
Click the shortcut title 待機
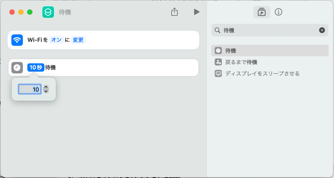pyautogui.click(x=65, y=12)
